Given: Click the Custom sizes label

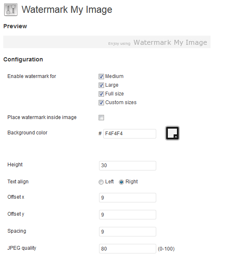Looking at the screenshot, I should pos(121,102).
